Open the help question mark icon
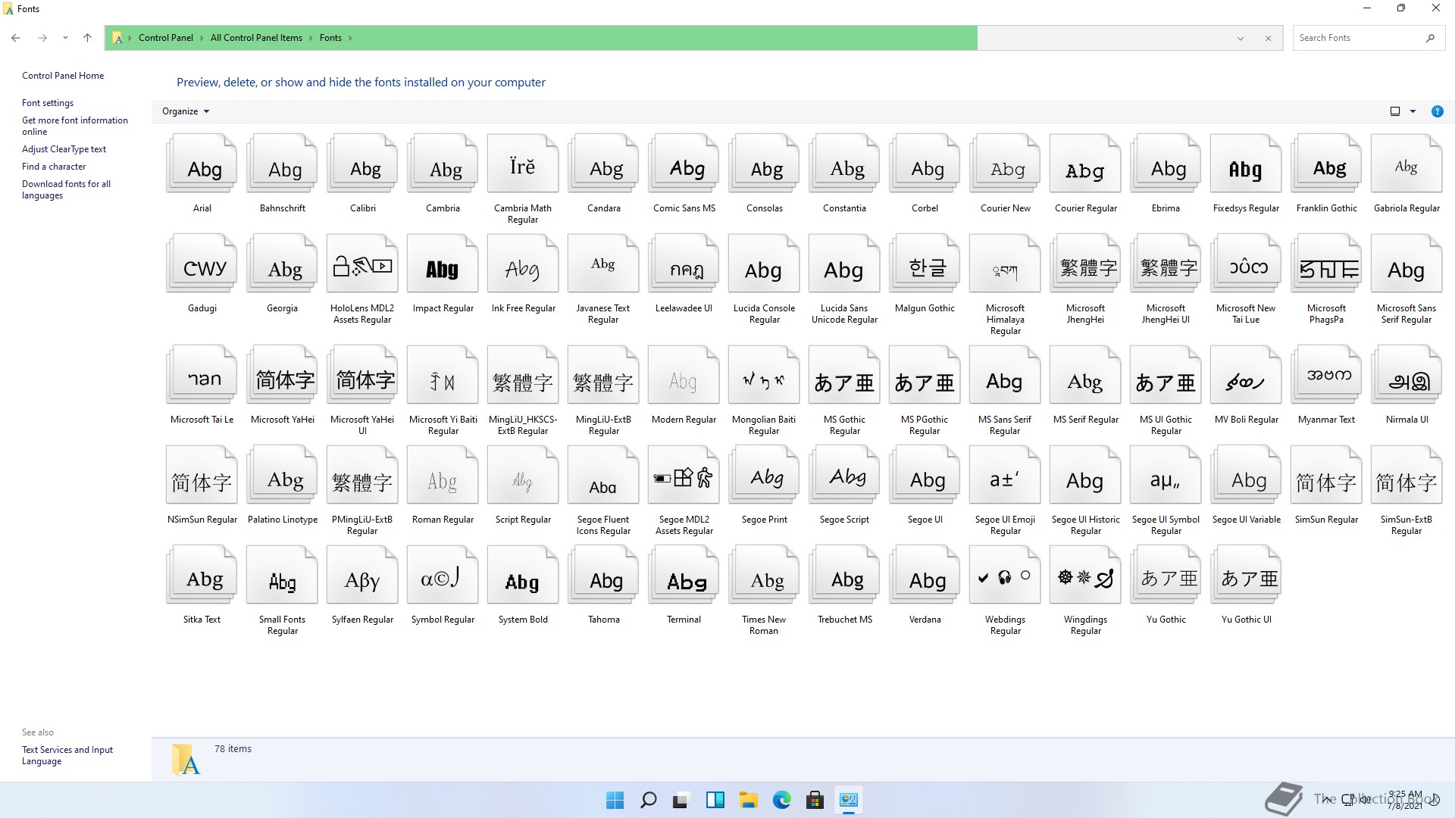Image resolution: width=1455 pixels, height=818 pixels. (1437, 111)
